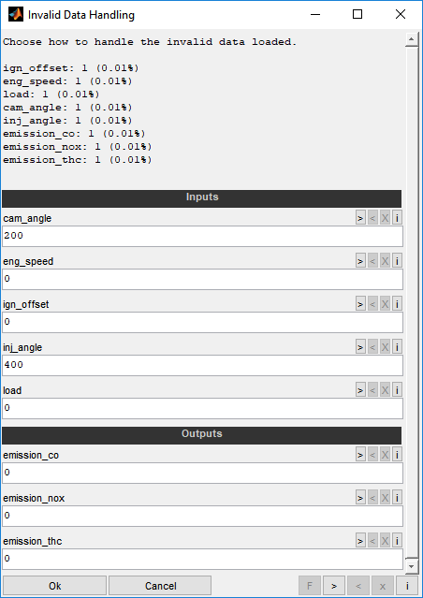Click the scrollbar up arrow
The height and width of the screenshot is (598, 423).
tap(412, 39)
